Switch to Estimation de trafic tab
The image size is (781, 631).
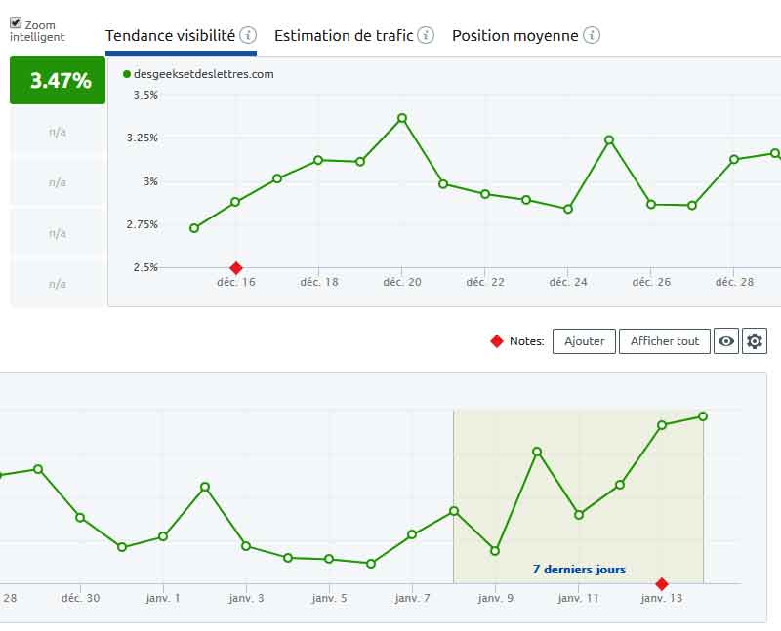point(344,36)
